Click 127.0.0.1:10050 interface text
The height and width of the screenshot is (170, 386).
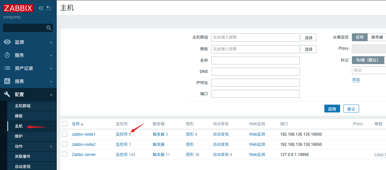[x=295, y=155]
